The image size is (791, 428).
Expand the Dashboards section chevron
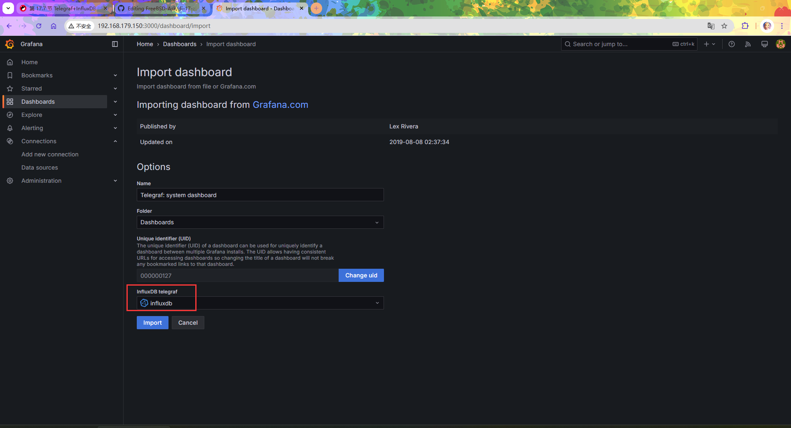115,102
